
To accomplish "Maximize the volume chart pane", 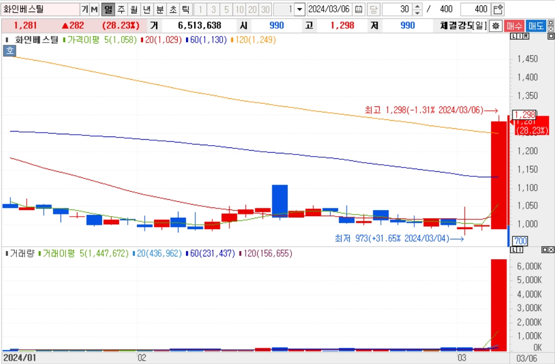I will [x=544, y=249].
